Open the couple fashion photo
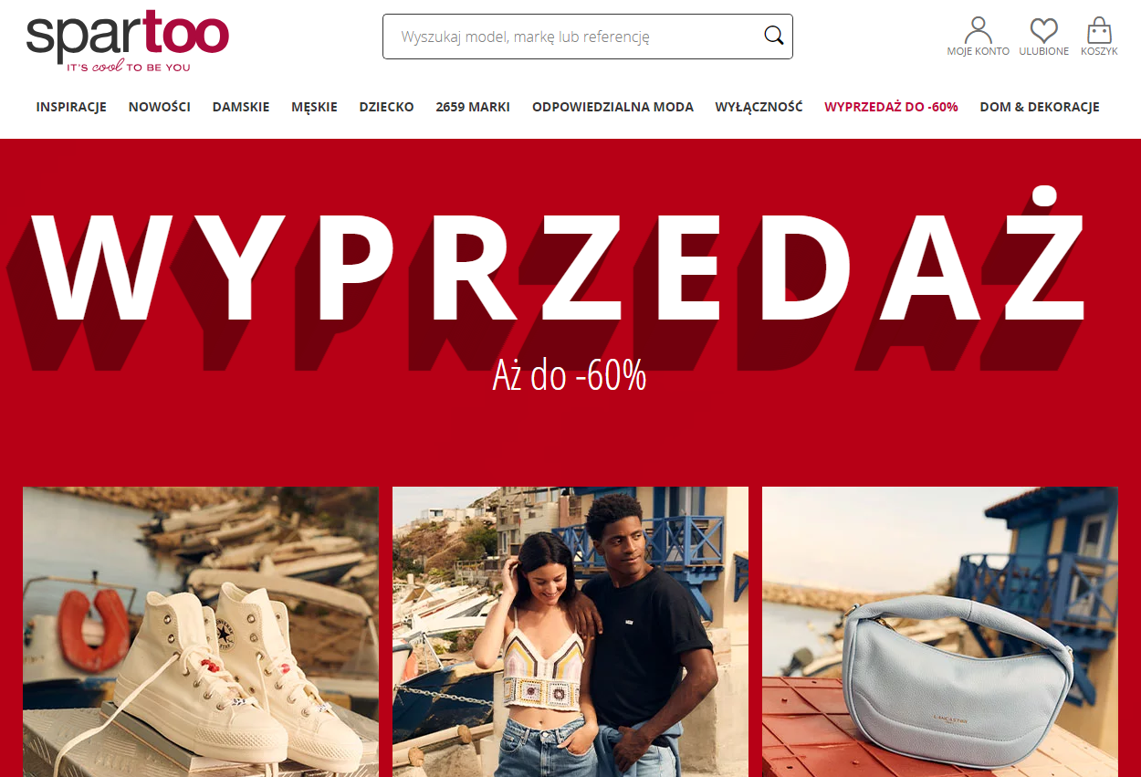The width and height of the screenshot is (1141, 777). (570, 632)
